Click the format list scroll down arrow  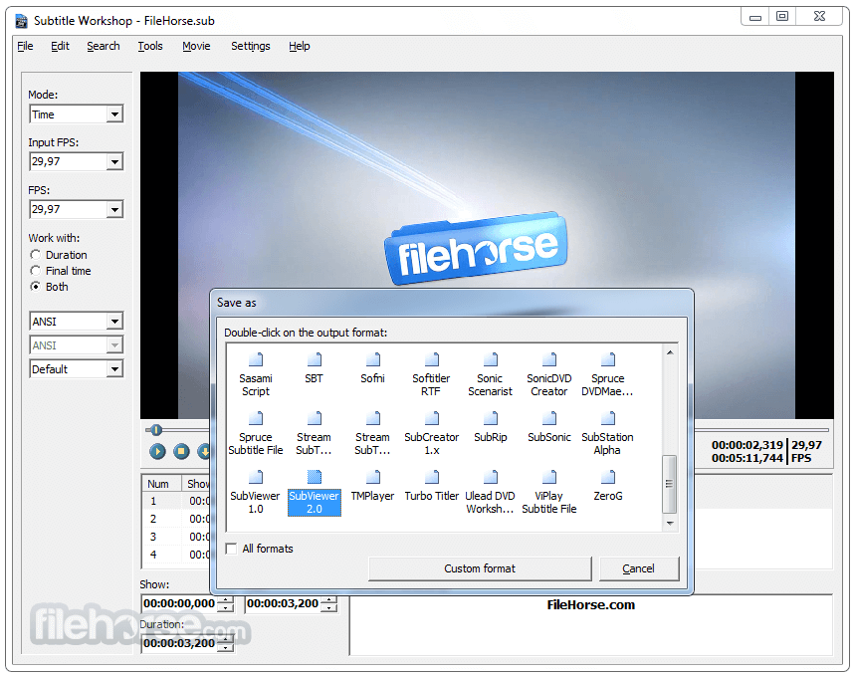click(x=670, y=524)
